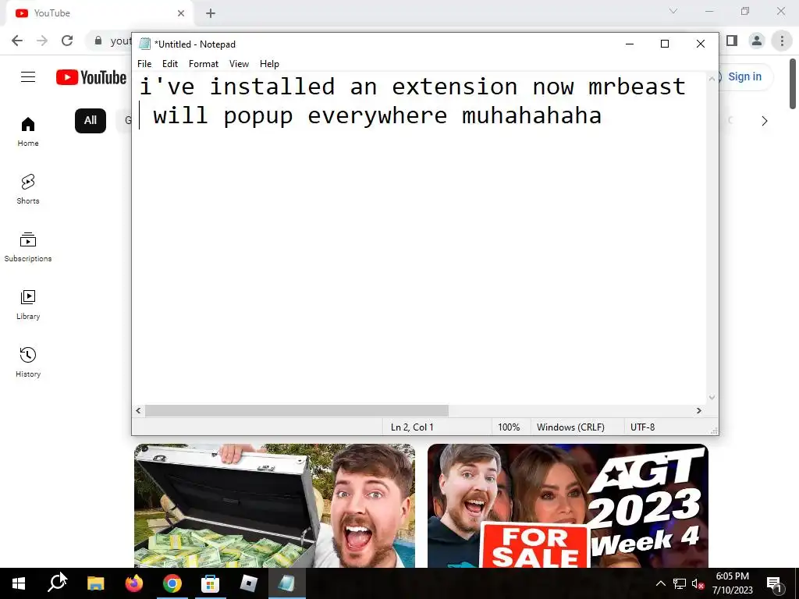The image size is (799, 599).
Task: Select the YouTube browser tab
Action: [x=99, y=13]
